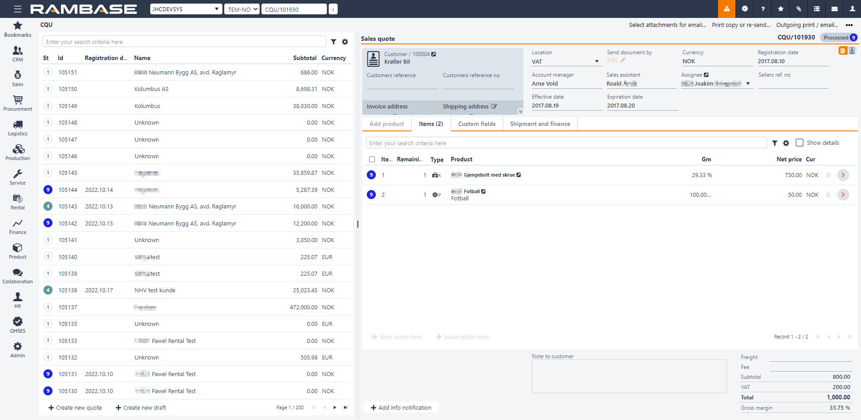This screenshot has width=861, height=420.
Task: Click Add info notification
Action: [400, 407]
